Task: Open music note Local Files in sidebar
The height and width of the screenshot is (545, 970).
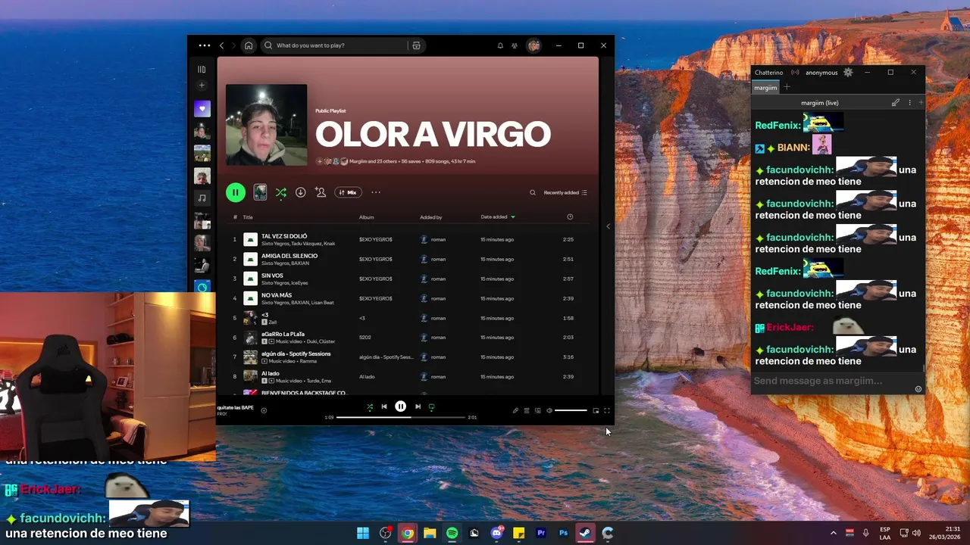Action: pos(202,198)
